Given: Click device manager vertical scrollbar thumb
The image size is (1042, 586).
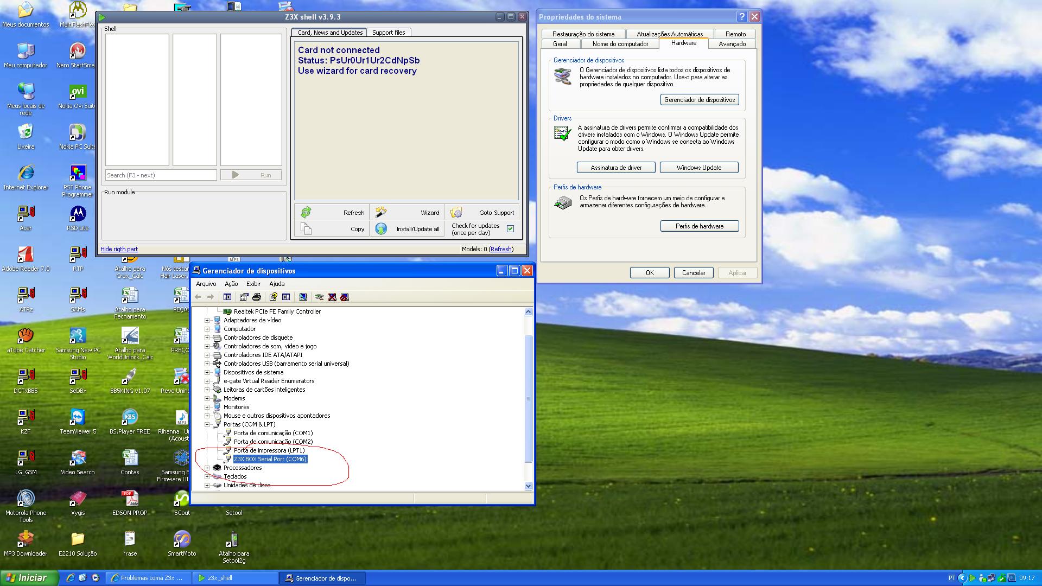Looking at the screenshot, I should point(529,399).
